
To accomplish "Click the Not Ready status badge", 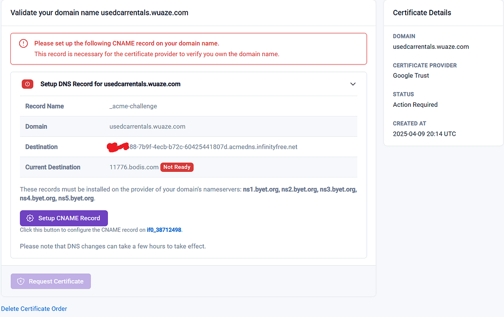I will point(177,167).
